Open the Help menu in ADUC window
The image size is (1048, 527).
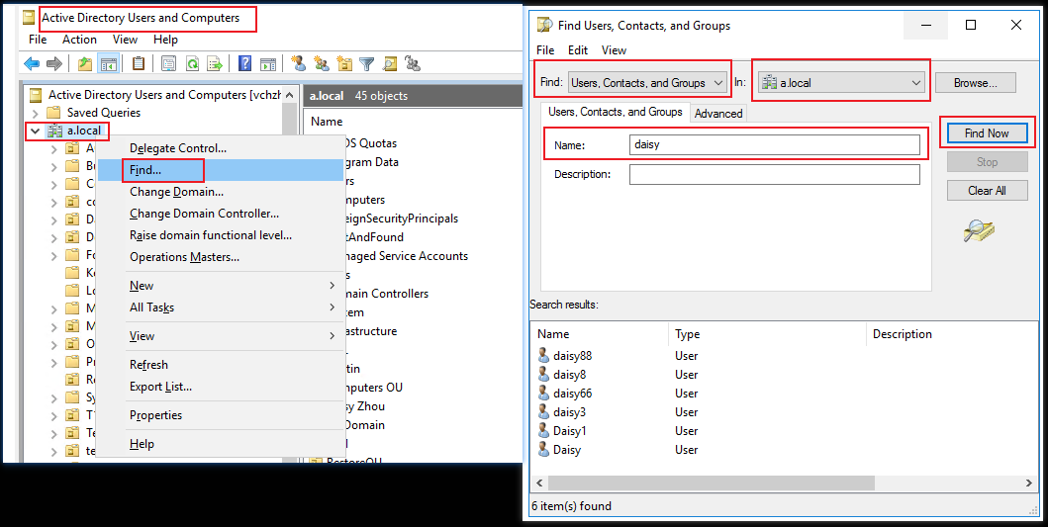point(165,40)
